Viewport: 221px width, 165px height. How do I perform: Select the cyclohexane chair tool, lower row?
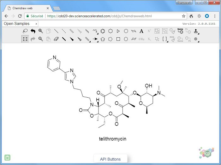pos(134,39)
